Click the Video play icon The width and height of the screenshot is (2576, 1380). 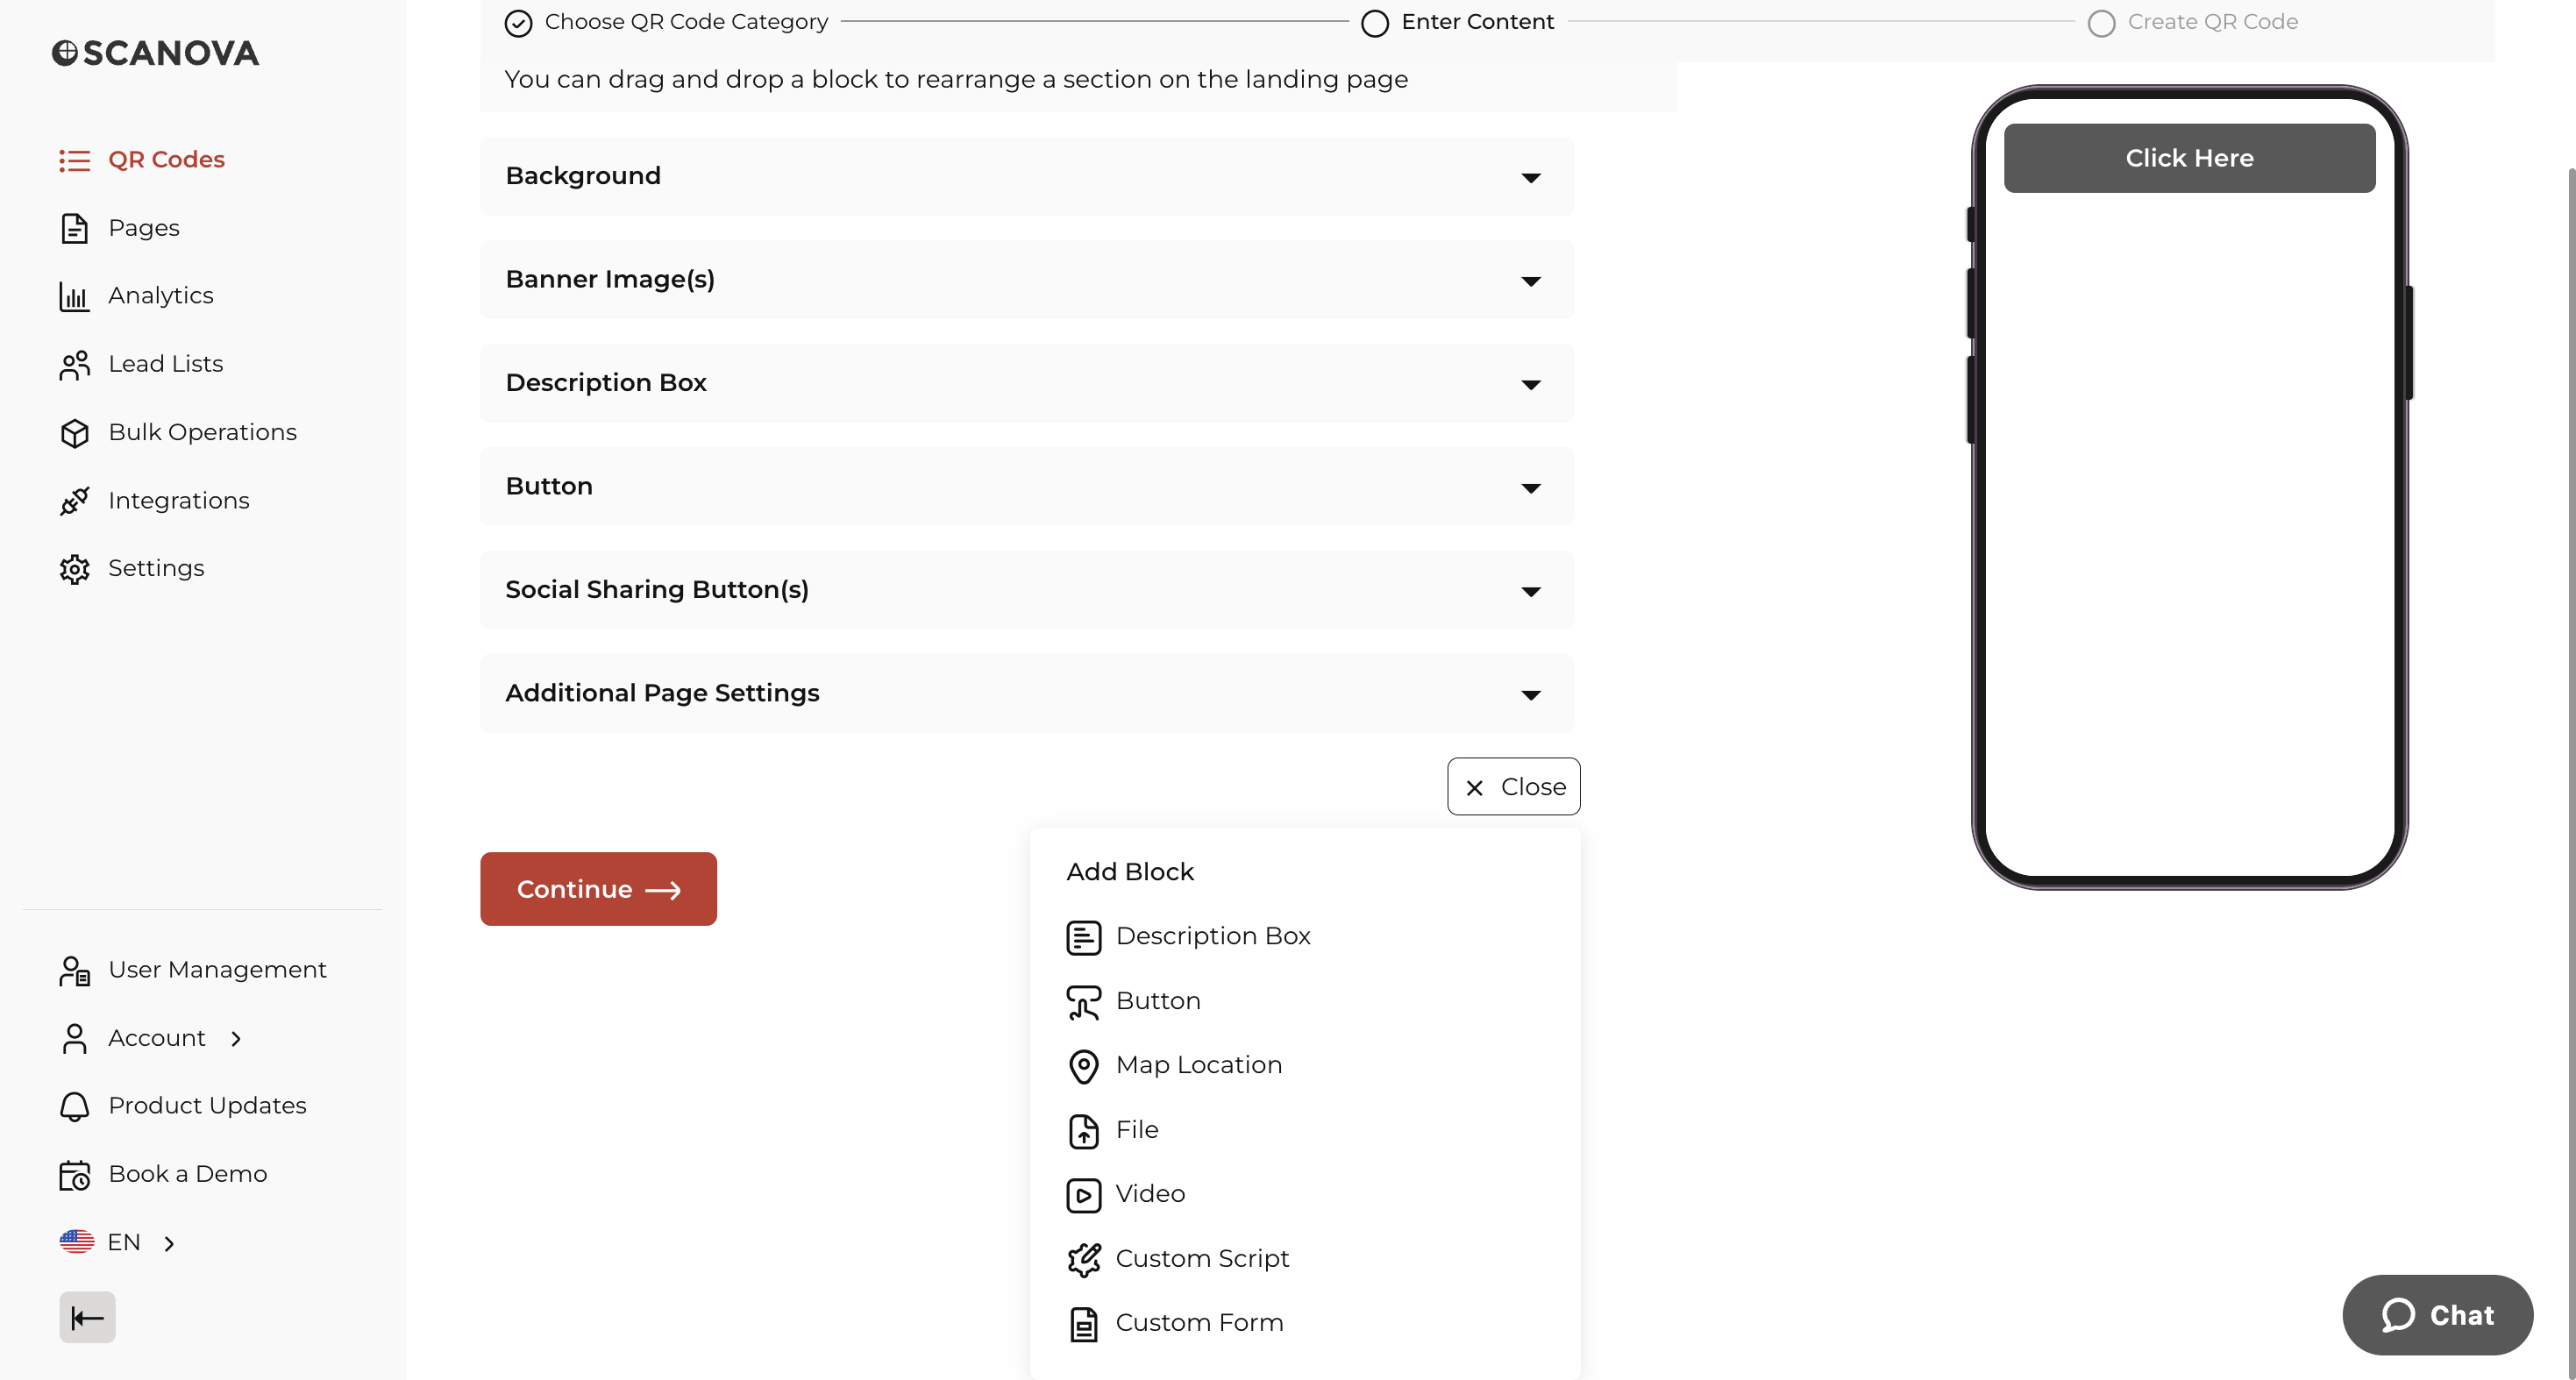coord(1083,1195)
